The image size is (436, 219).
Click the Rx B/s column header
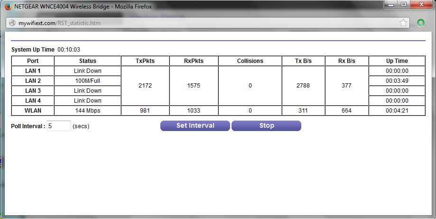point(347,61)
